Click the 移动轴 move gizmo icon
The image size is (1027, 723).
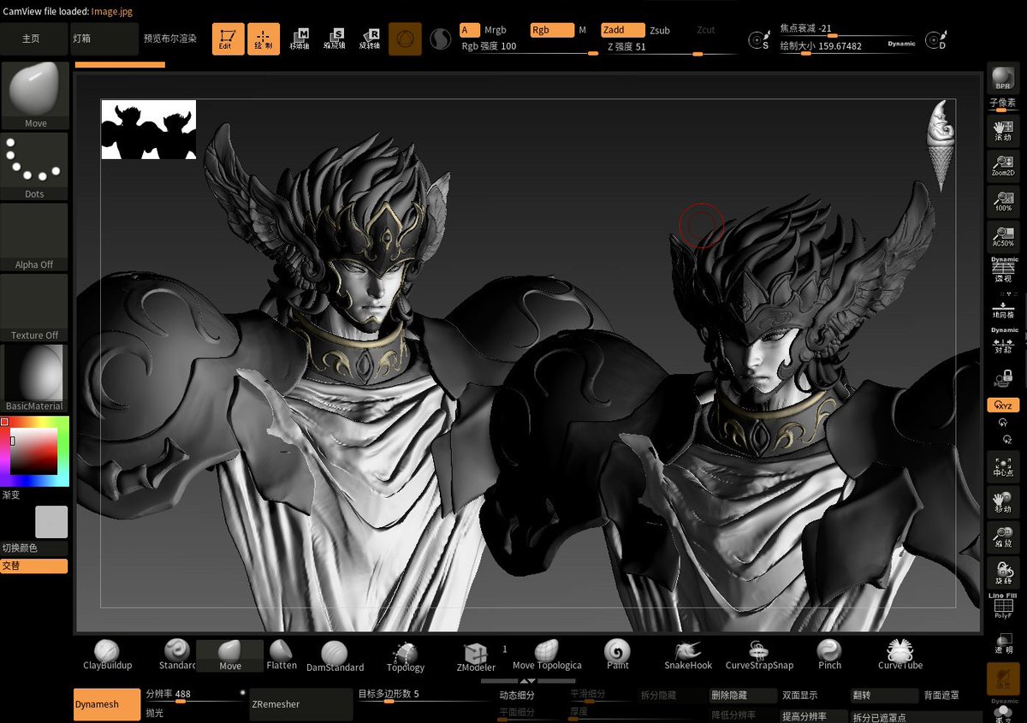pos(300,39)
